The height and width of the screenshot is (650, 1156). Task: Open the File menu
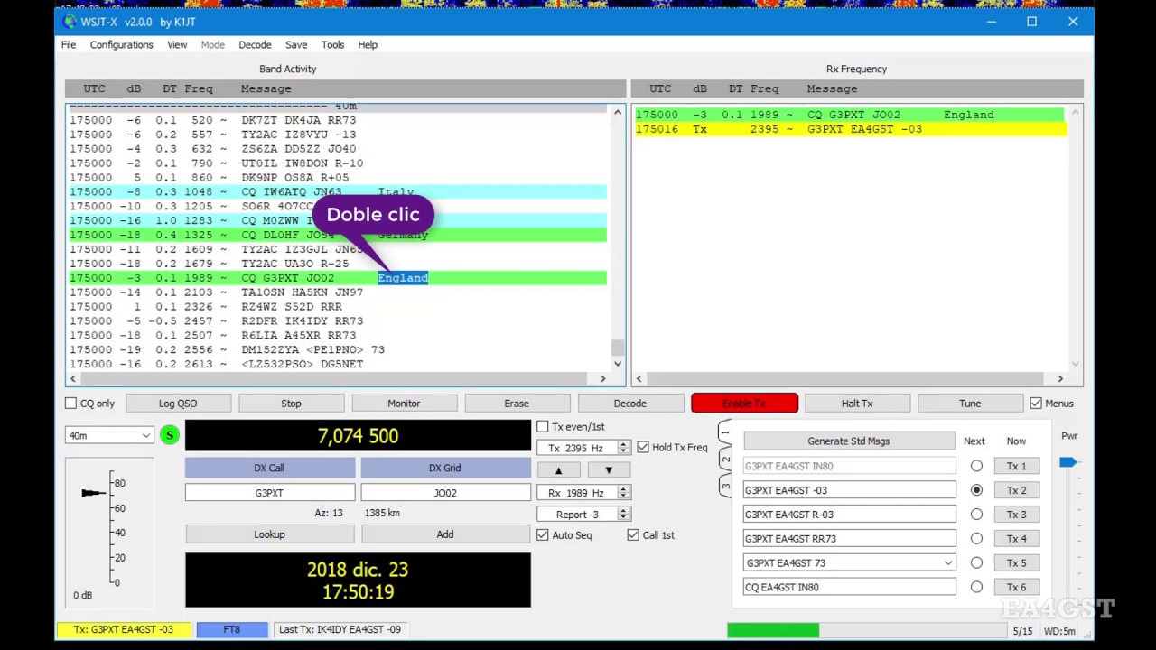coord(69,44)
